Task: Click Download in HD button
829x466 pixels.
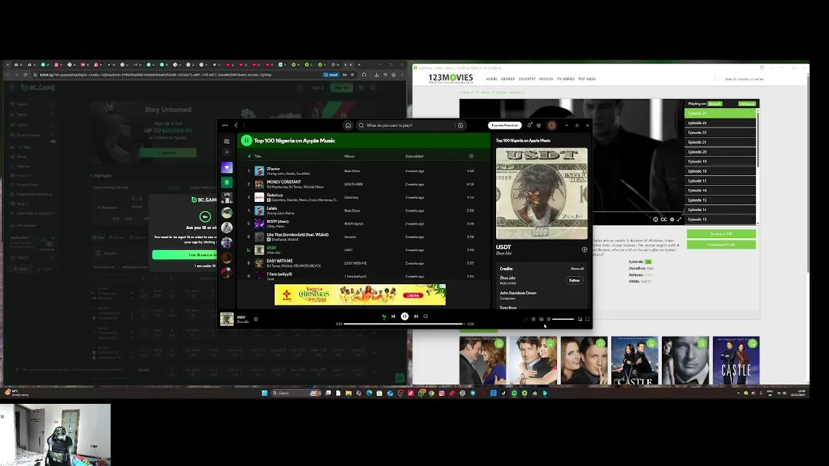Action: coord(721,245)
